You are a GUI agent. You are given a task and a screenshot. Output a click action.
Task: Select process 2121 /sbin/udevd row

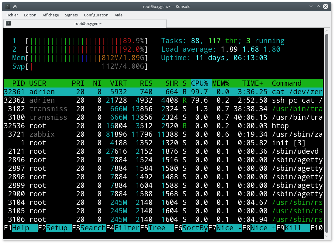click(163, 151)
